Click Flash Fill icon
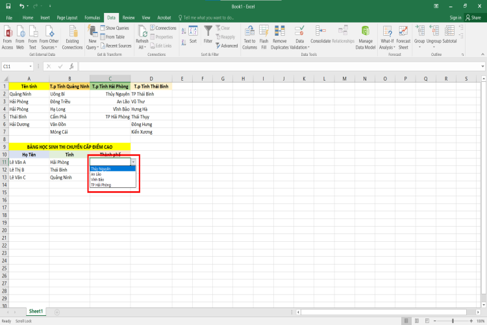The width and height of the screenshot is (487, 325). click(264, 37)
